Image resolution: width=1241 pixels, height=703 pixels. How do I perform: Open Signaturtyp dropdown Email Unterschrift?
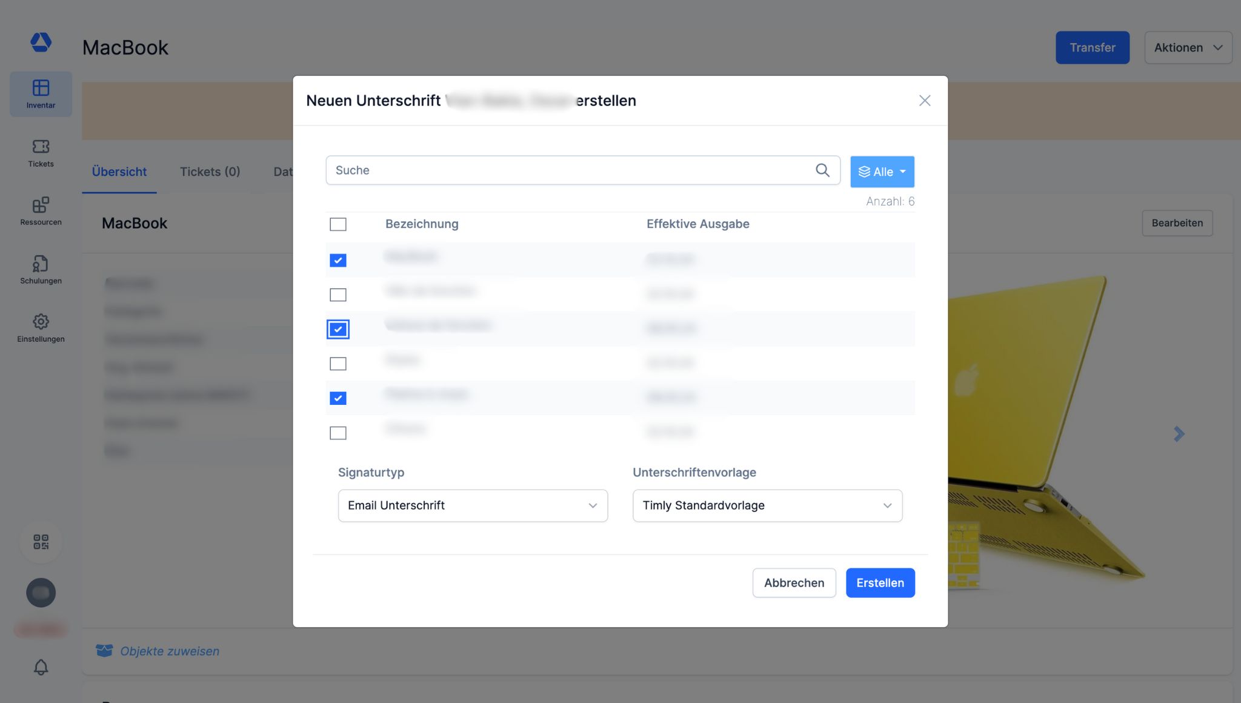point(473,505)
